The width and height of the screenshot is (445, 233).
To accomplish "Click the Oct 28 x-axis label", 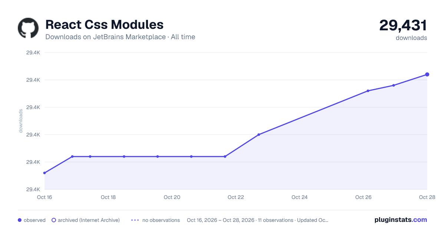I will pos(426,197).
